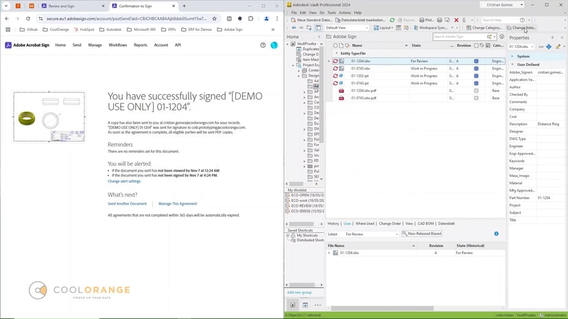Collapse the User Defined properties section

512,64
